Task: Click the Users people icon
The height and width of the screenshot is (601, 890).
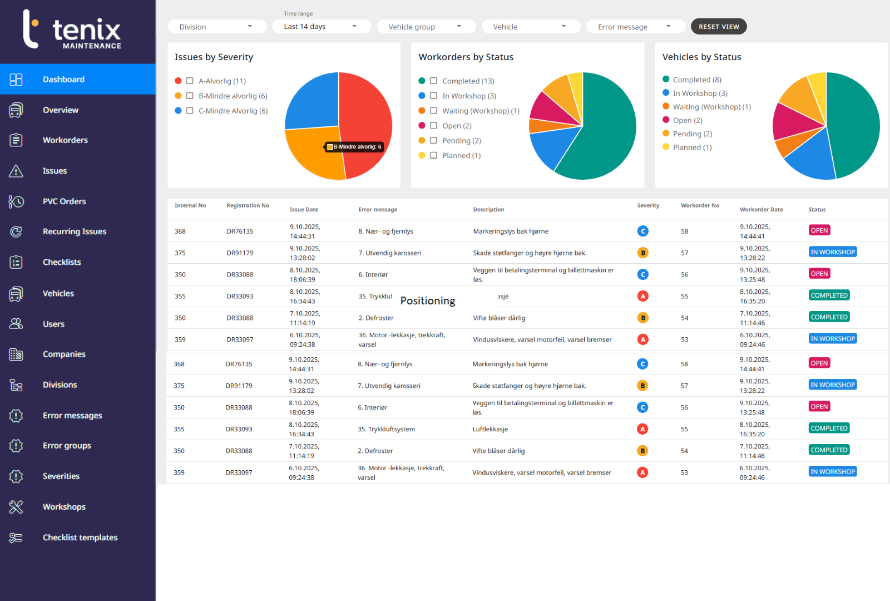Action: point(16,324)
